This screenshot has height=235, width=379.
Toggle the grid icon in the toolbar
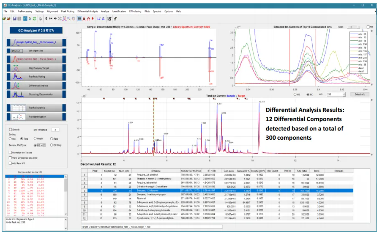tap(80, 19)
